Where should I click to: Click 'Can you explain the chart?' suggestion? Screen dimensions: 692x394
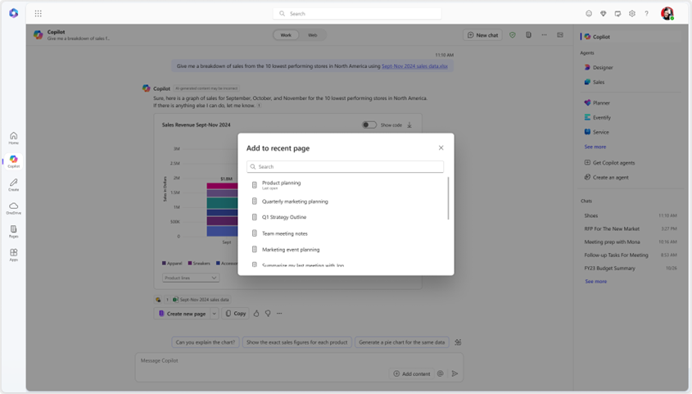(206, 342)
